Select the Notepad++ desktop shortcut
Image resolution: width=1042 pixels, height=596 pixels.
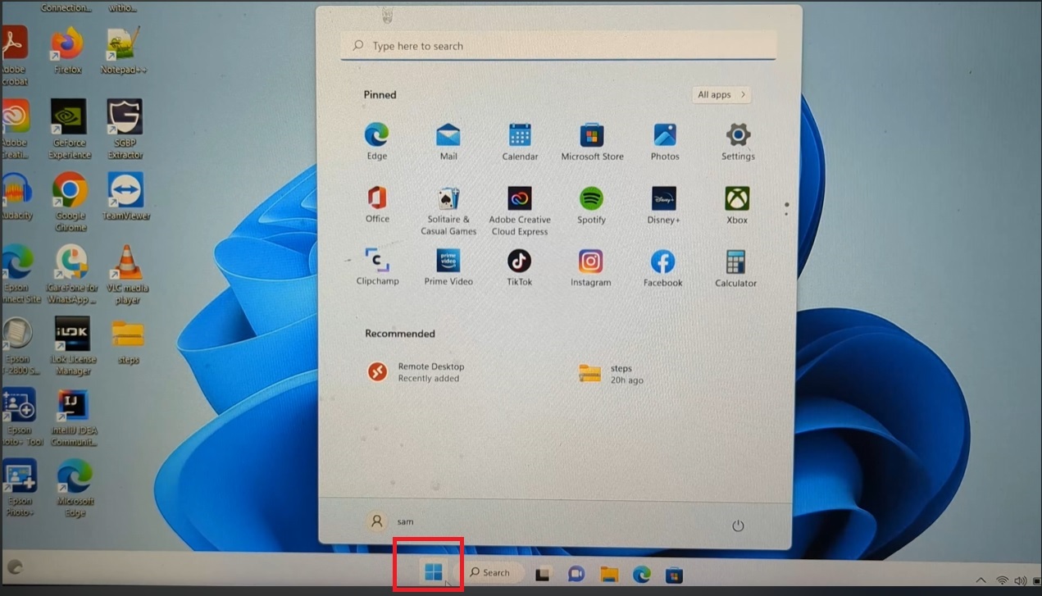point(124,51)
